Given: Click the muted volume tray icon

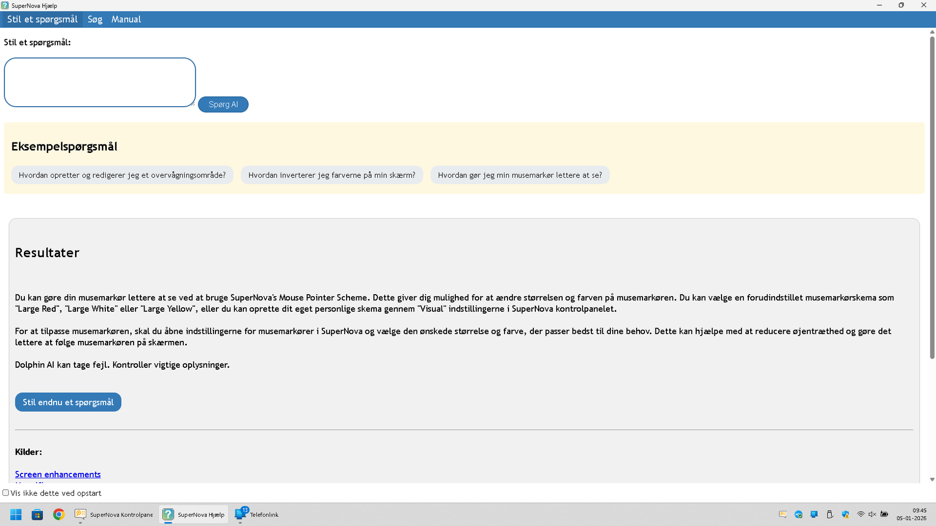Looking at the screenshot, I should click(x=872, y=515).
